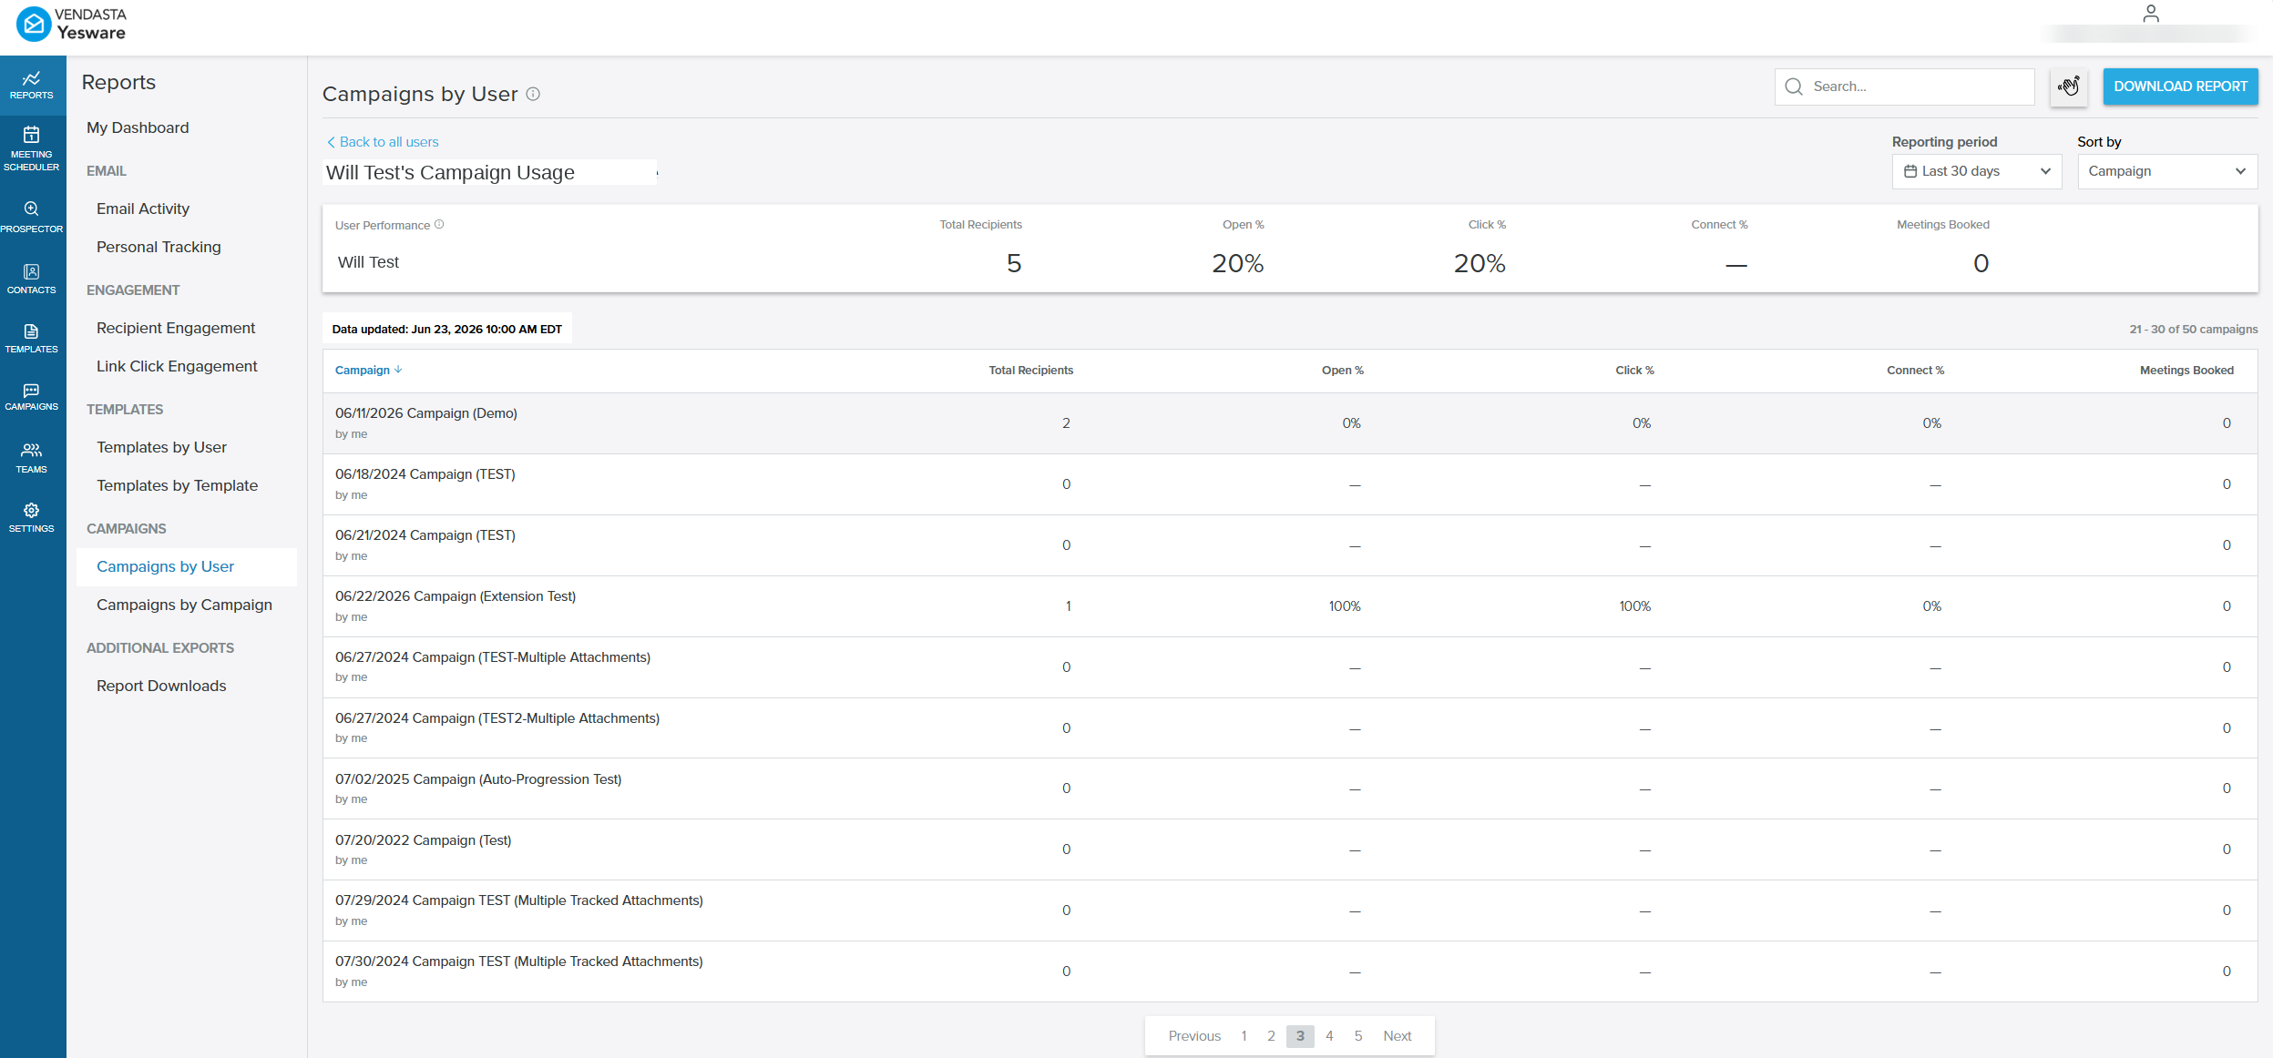Click the Data updated timestamp label

coord(446,330)
